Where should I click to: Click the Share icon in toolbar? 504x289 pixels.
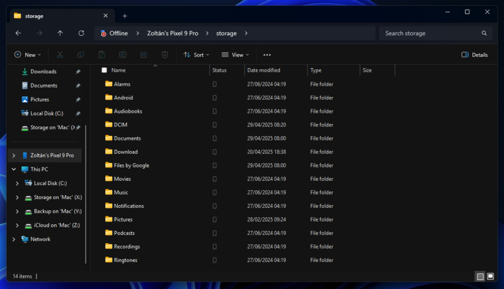click(144, 55)
